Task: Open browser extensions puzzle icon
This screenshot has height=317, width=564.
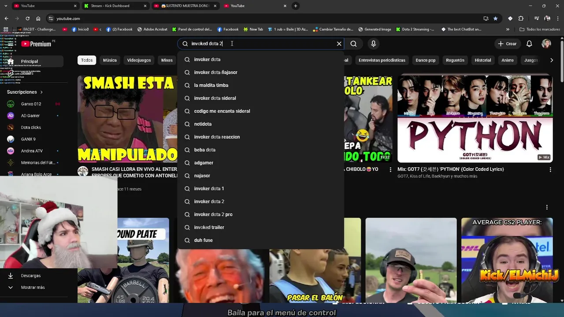Action: 521,18
